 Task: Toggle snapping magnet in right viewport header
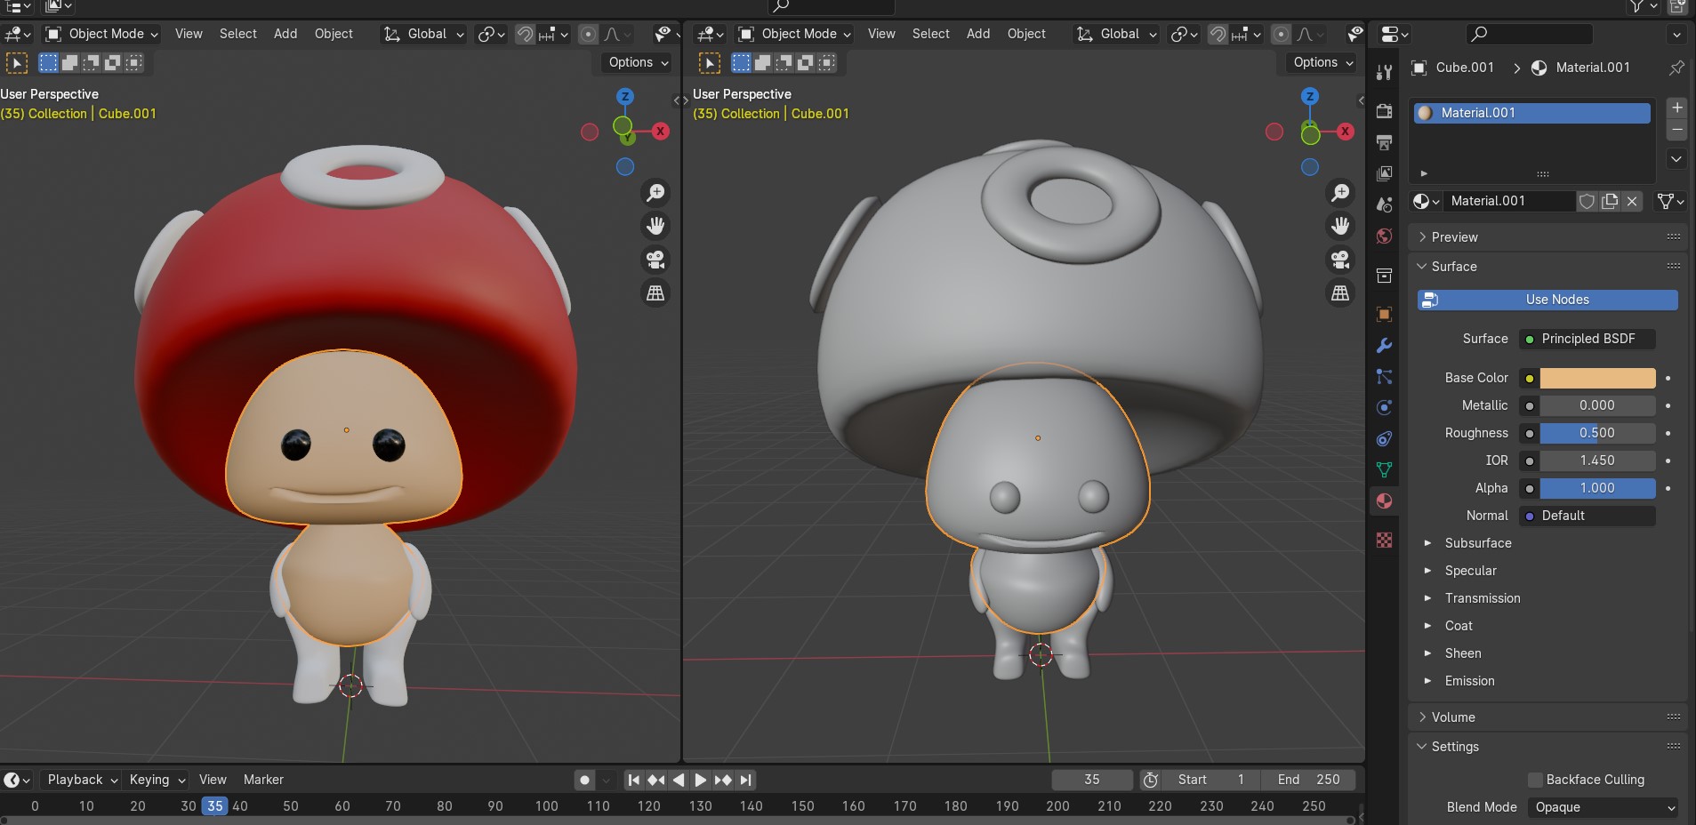(1218, 34)
